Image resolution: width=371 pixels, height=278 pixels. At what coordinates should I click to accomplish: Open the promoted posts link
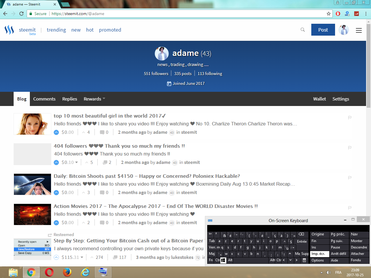tap(110, 30)
